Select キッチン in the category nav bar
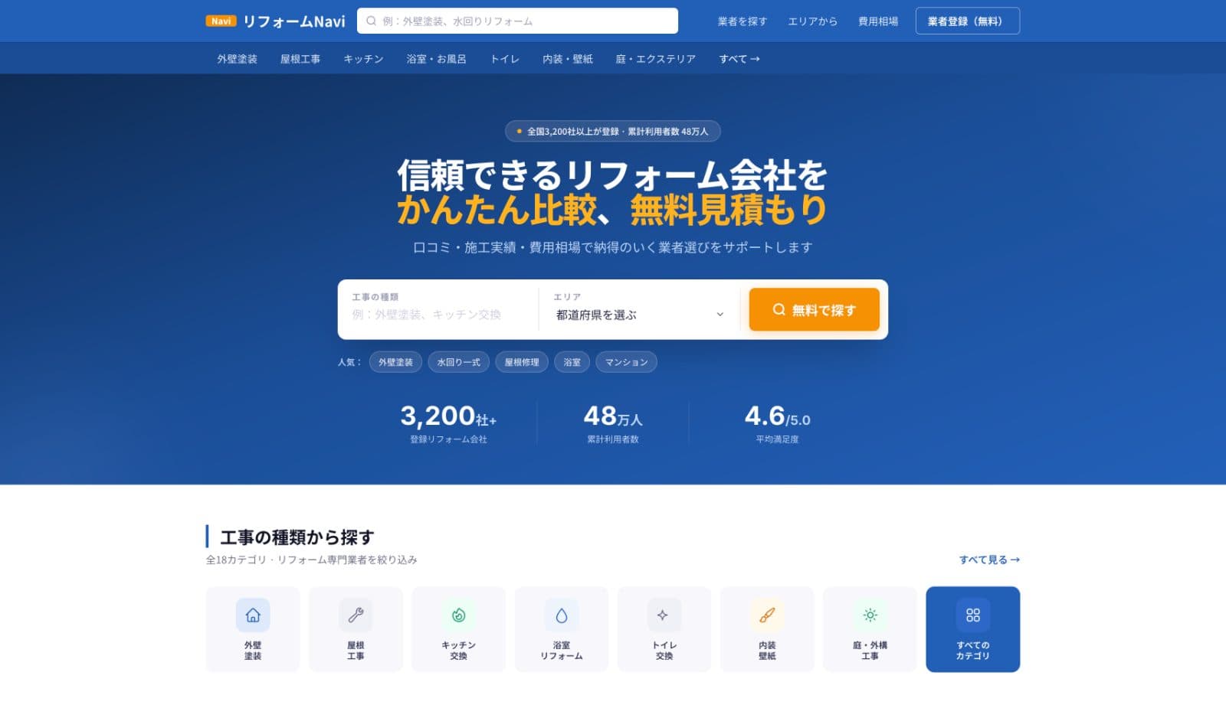Image resolution: width=1226 pixels, height=705 pixels. pyautogui.click(x=363, y=59)
